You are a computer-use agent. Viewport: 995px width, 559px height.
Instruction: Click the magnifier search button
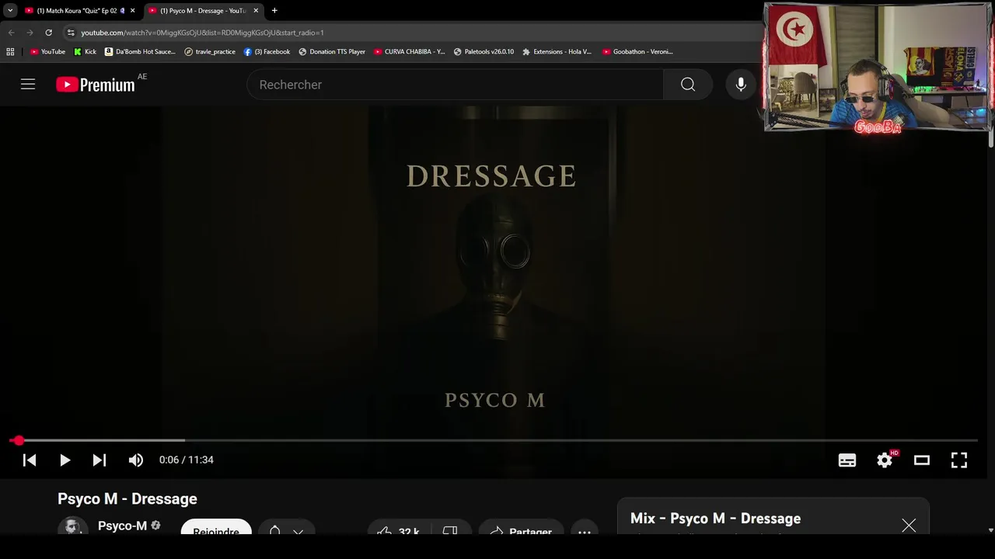[688, 85]
